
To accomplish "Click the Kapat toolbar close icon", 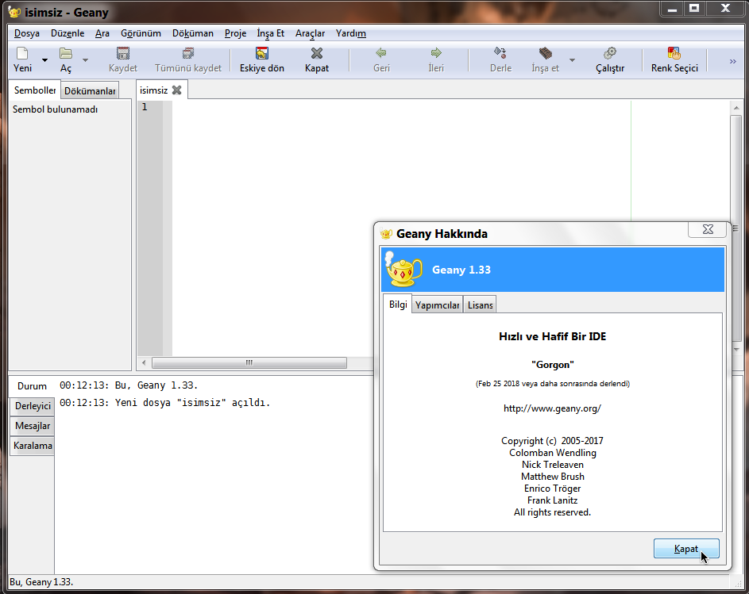I will [x=317, y=53].
